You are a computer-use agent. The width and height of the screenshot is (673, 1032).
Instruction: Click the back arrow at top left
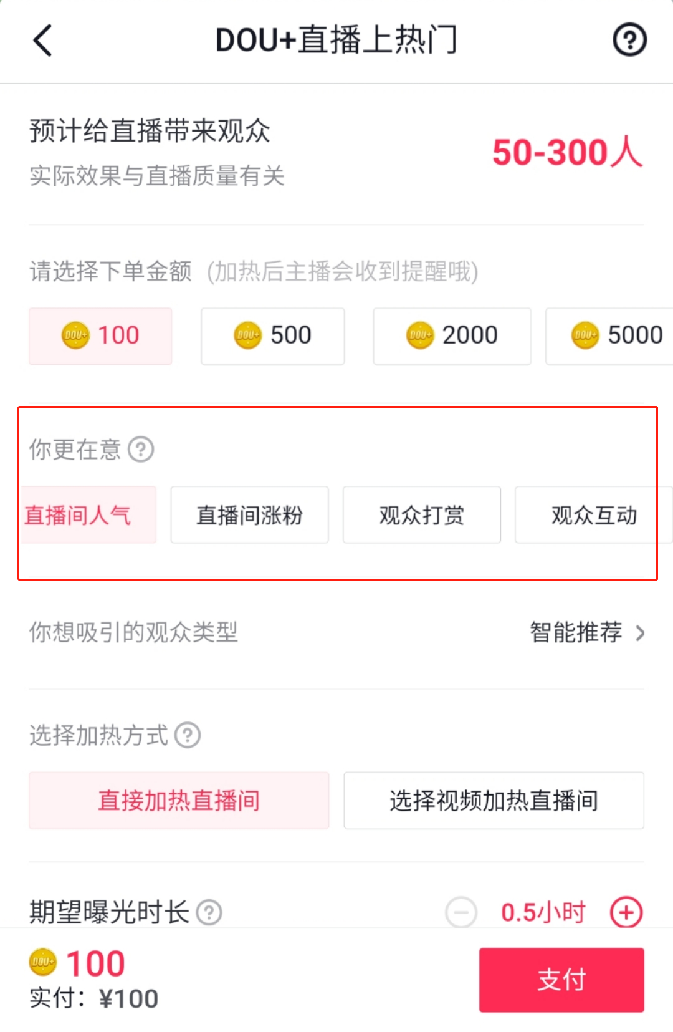click(41, 40)
